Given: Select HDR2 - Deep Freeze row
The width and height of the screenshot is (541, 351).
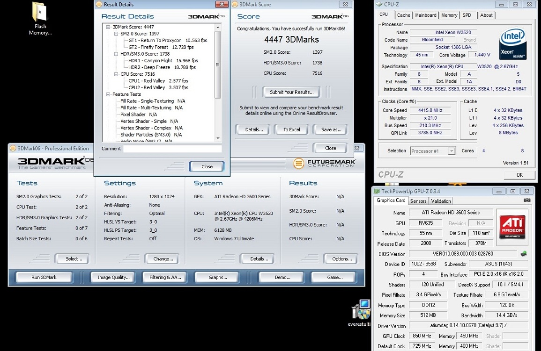Looking at the screenshot, I should [162, 67].
